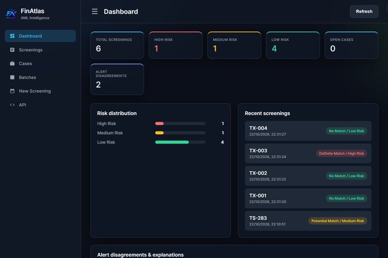The height and width of the screenshot is (258, 388).
Task: Click the Dashboard grid icon in sidebar
Action: [12, 36]
